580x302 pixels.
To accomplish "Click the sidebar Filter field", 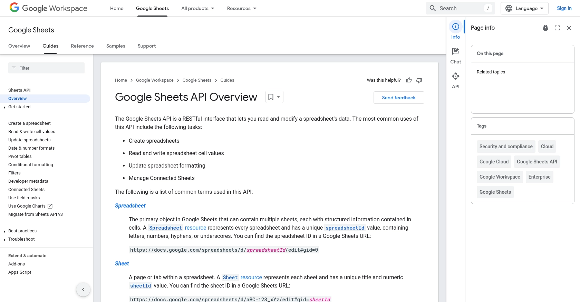I will (46, 68).
